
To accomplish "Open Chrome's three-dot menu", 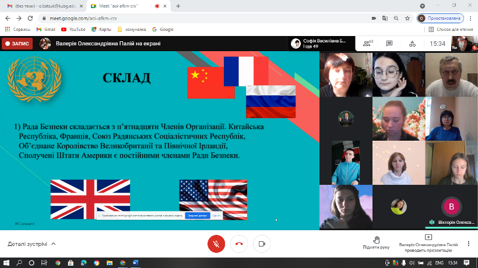I will 470,18.
